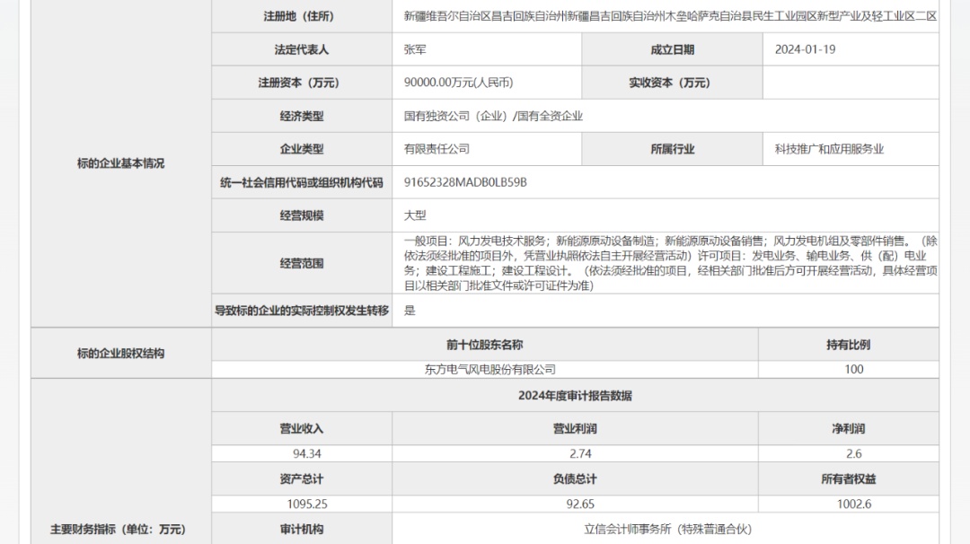Click the 主要财务指标 section header
This screenshot has width=970, height=544.
(121, 530)
